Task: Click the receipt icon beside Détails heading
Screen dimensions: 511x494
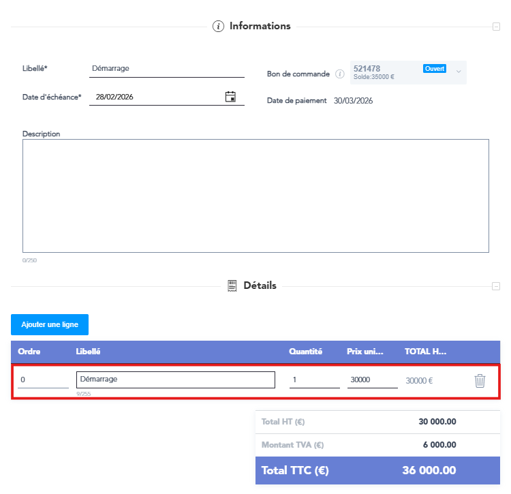Action: [x=232, y=285]
